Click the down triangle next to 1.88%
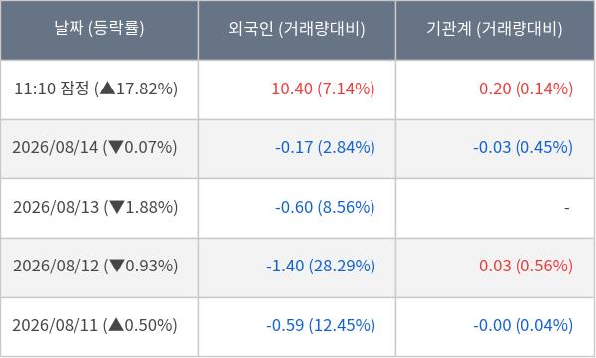Screen dimensions: 596x358 116,208
